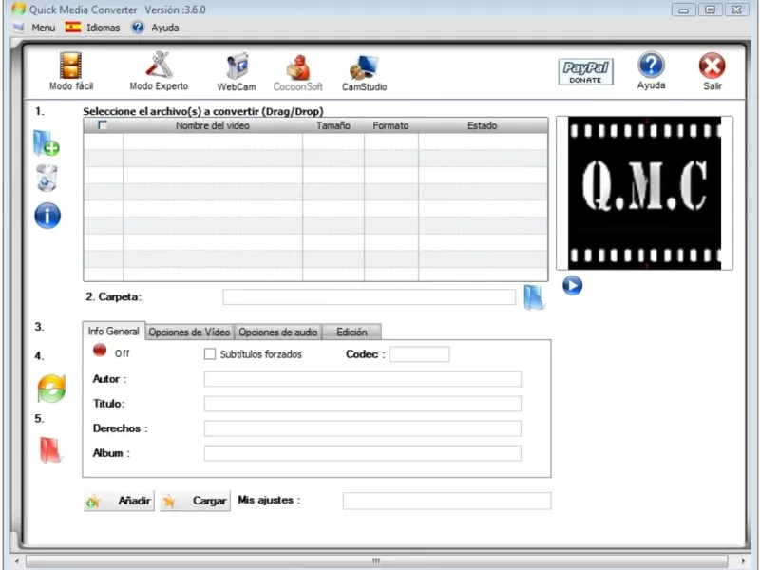This screenshot has width=760, height=570.
Task: Sort by Estado column header
Action: (483, 125)
